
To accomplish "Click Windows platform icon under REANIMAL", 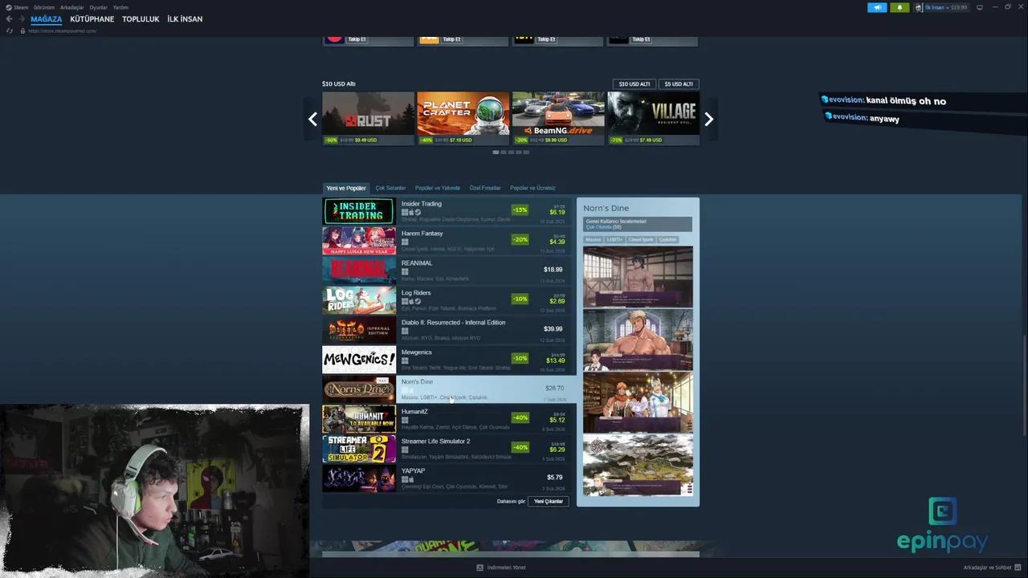I will tap(405, 271).
